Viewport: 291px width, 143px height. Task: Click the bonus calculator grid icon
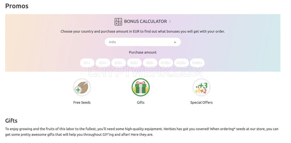(x=118, y=22)
